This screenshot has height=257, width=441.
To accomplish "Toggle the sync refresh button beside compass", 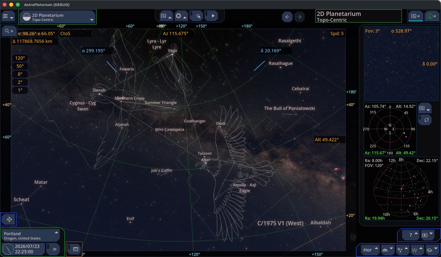I will click(x=425, y=120).
